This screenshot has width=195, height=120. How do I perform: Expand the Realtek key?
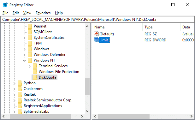tap(15, 95)
